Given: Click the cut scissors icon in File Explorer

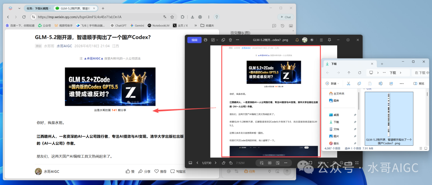Looking at the screenshot, I should tap(348, 84).
